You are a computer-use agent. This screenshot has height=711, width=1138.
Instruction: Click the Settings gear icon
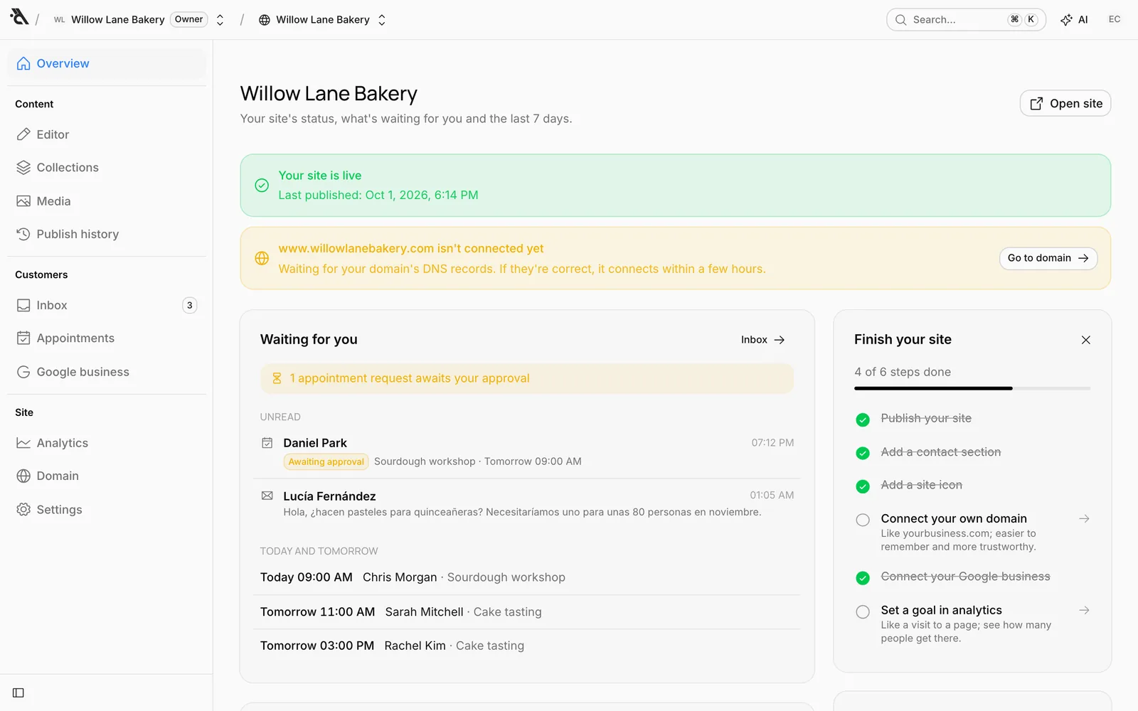pyautogui.click(x=23, y=509)
